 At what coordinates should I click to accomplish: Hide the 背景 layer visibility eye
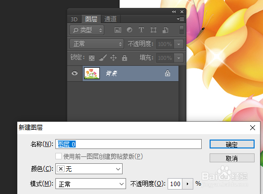[75, 73]
